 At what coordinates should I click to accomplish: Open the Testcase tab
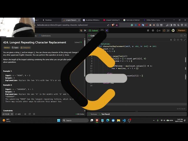[93, 114]
